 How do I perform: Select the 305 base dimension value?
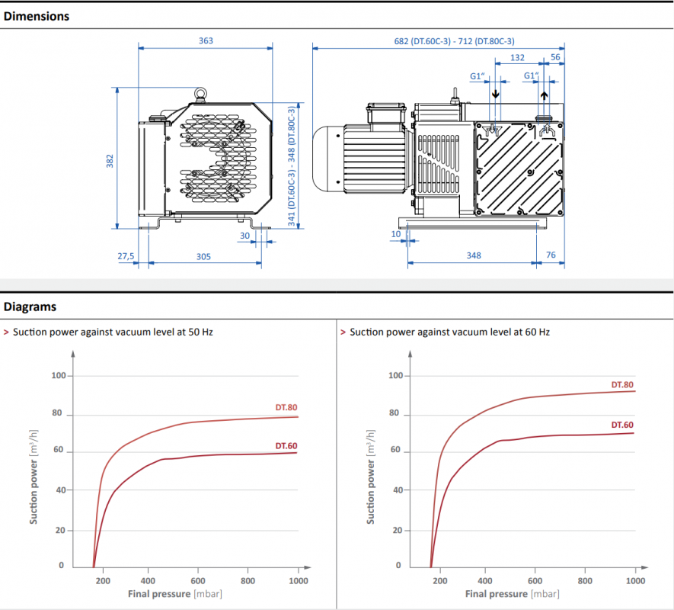tap(203, 256)
